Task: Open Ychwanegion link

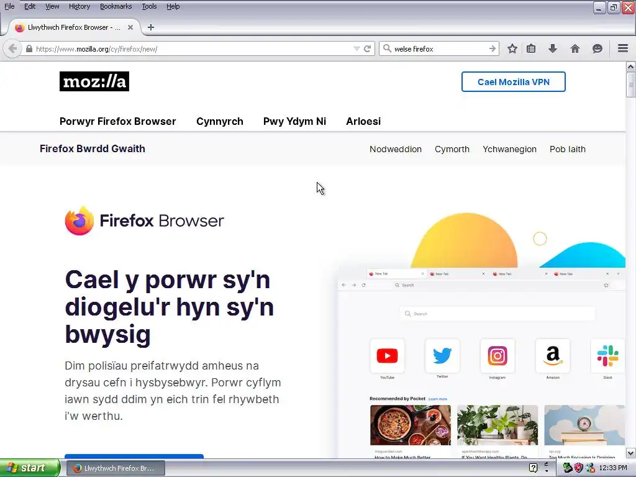Action: point(509,149)
